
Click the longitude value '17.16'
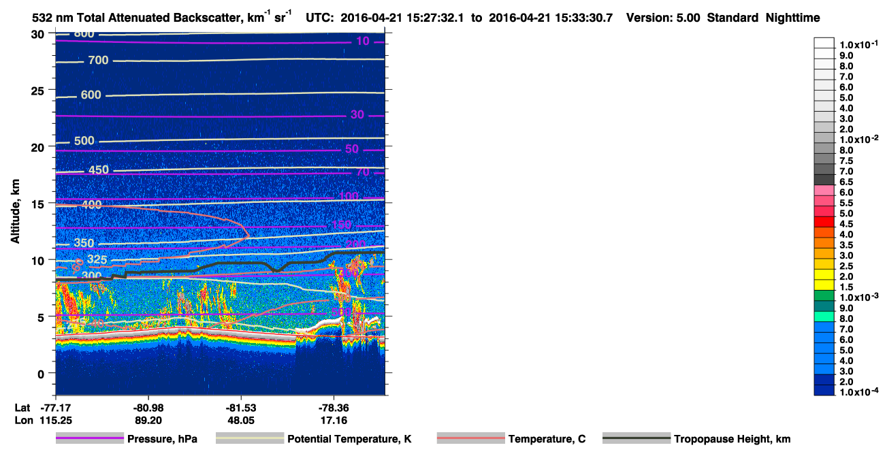pyautogui.click(x=334, y=421)
